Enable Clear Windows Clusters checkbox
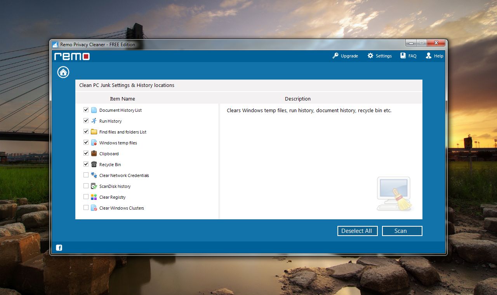 pyautogui.click(x=86, y=208)
